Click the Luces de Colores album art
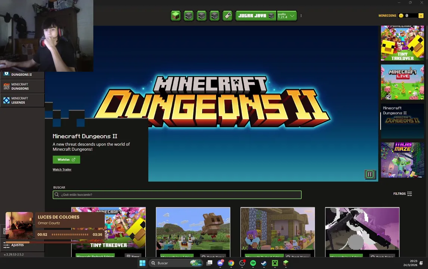The width and height of the screenshot is (428, 269). pos(19,226)
